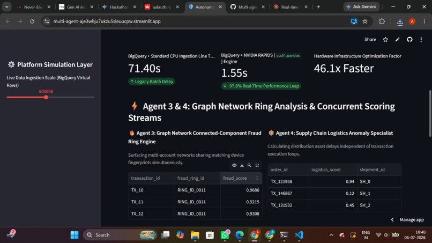This screenshot has height=243, width=432.
Task: Click the Live Data Ingestion slider handle
Action: (46, 97)
